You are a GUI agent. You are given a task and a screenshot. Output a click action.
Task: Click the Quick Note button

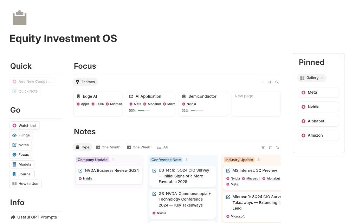tap(25, 91)
